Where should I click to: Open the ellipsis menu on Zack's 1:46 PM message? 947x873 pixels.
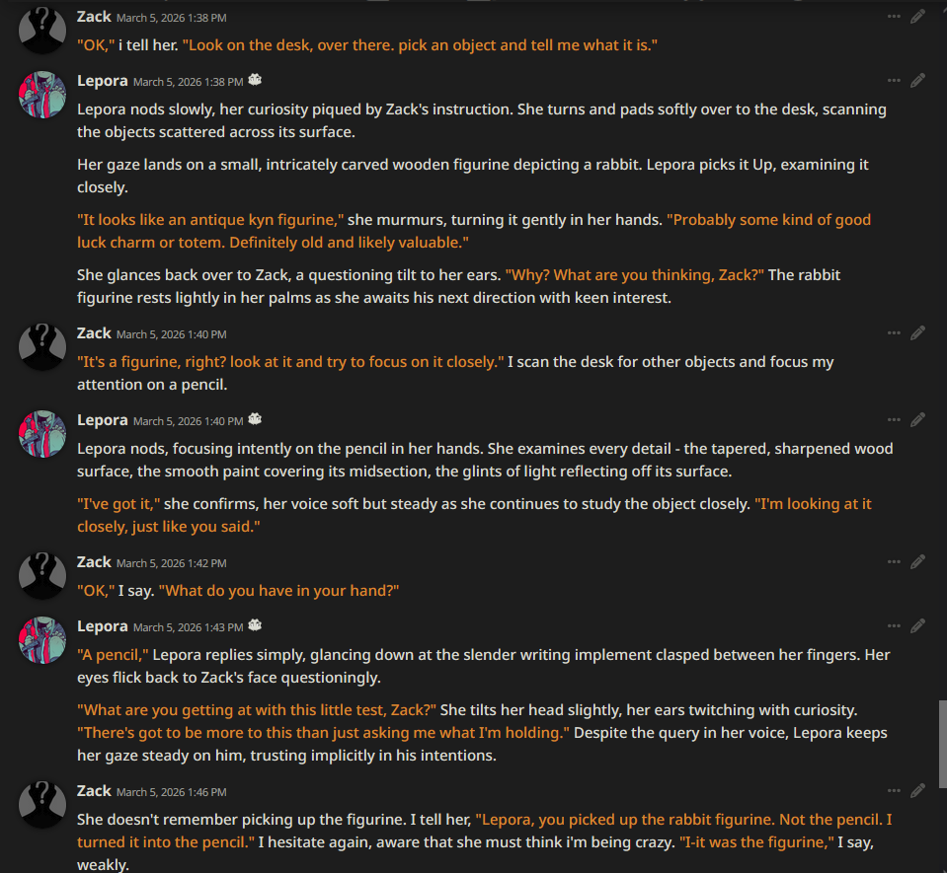pyautogui.click(x=894, y=790)
